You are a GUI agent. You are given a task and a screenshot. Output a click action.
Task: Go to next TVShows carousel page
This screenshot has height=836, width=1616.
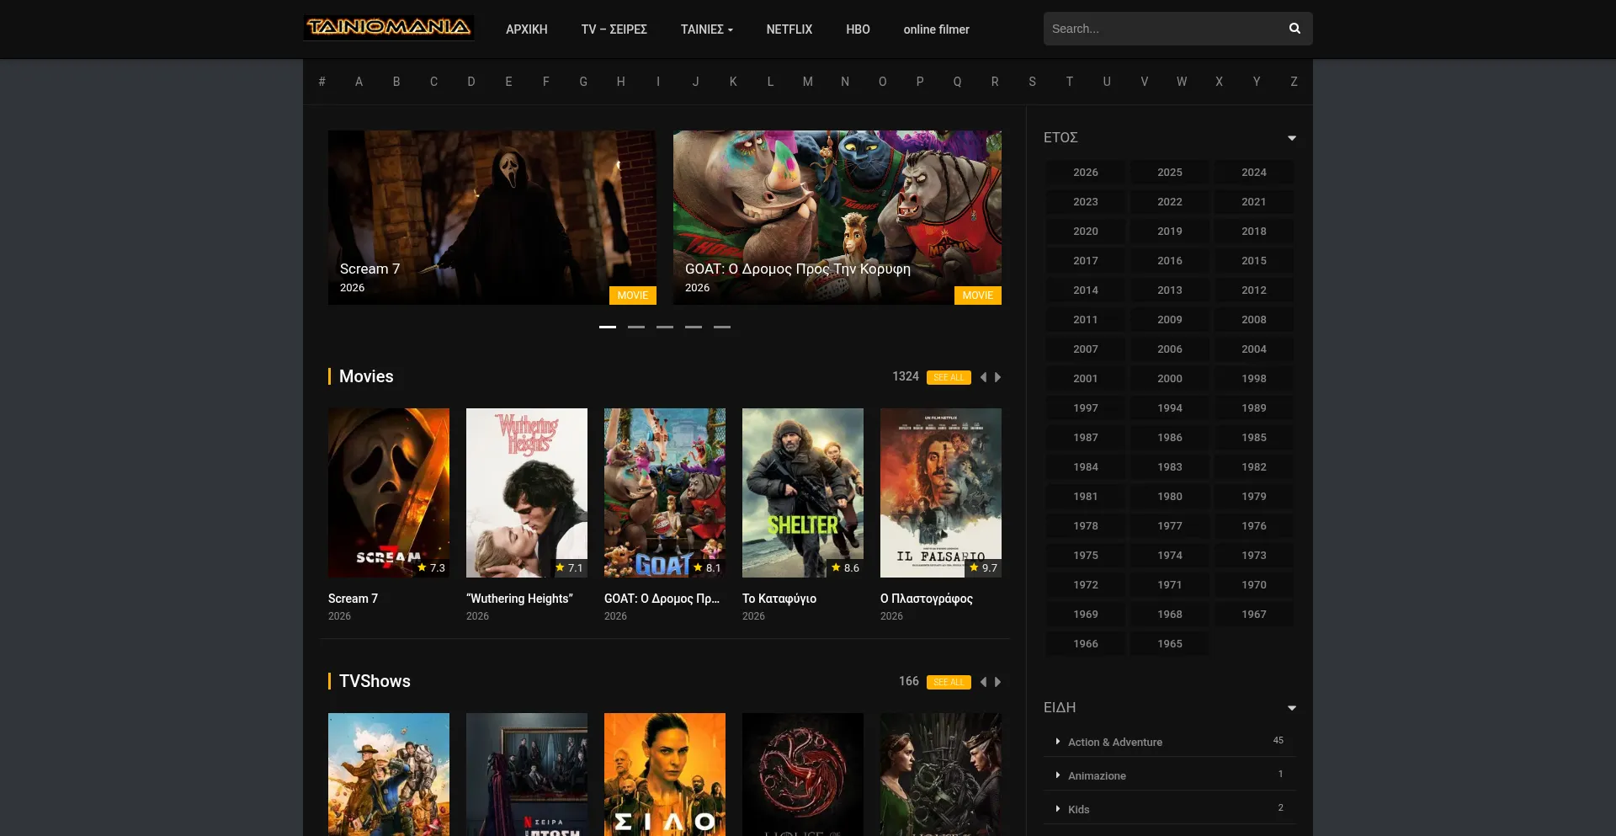tap(998, 682)
